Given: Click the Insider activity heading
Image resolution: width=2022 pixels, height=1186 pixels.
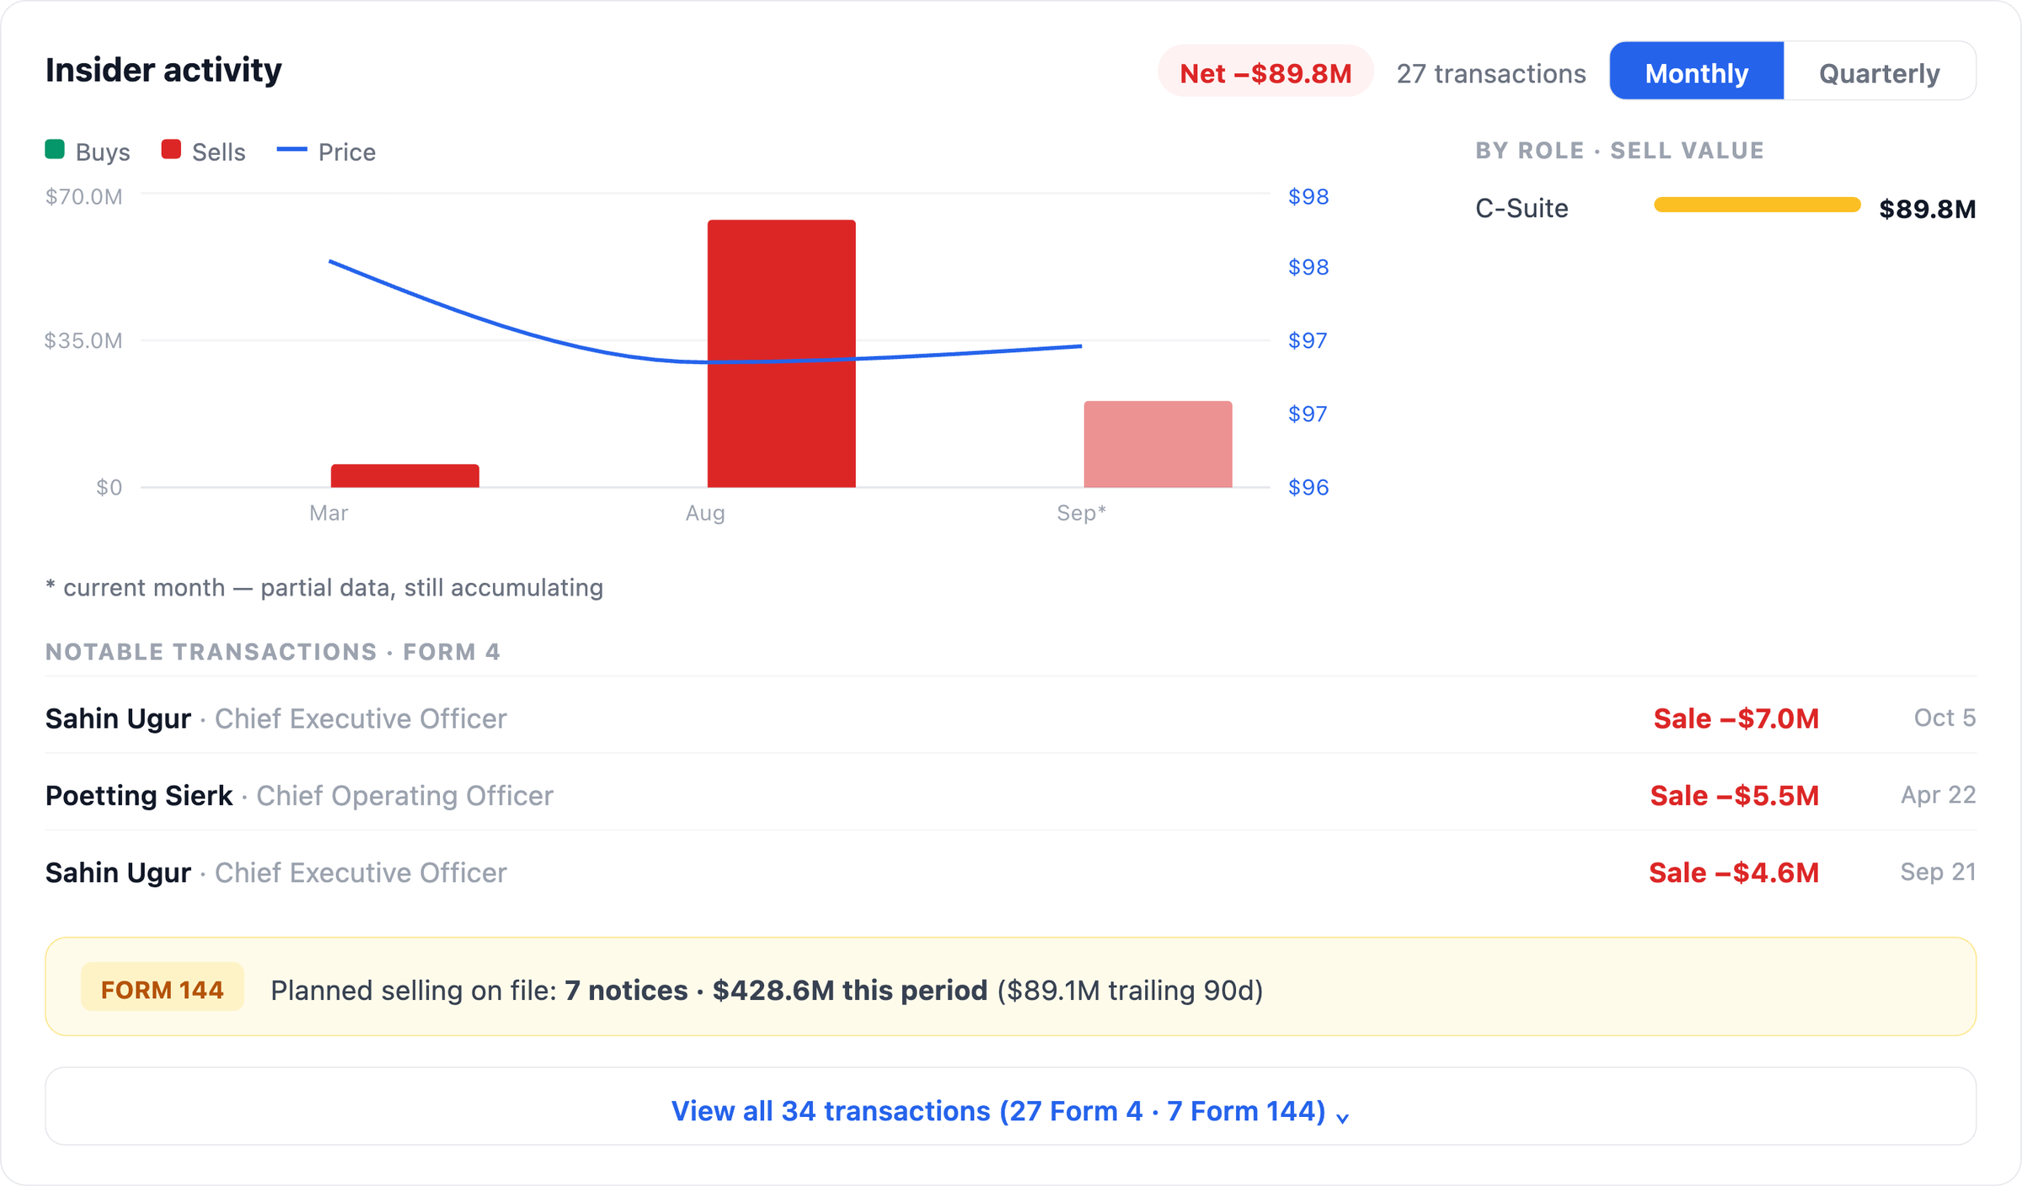Looking at the screenshot, I should tap(163, 70).
